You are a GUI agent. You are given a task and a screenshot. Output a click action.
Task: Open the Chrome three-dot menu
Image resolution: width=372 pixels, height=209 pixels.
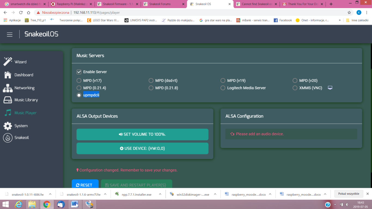click(x=367, y=13)
